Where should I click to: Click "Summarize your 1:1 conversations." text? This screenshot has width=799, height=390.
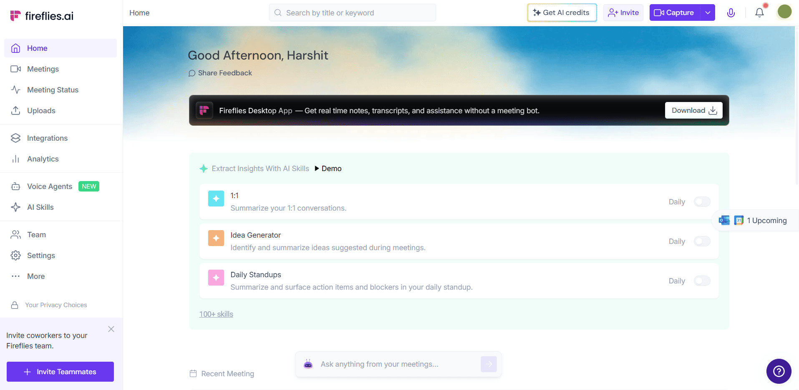288,208
